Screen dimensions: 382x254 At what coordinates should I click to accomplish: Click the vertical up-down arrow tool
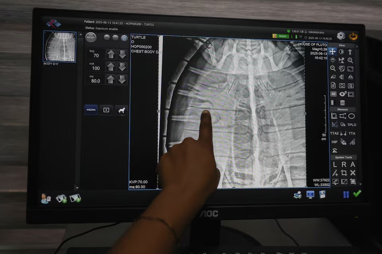point(350,52)
